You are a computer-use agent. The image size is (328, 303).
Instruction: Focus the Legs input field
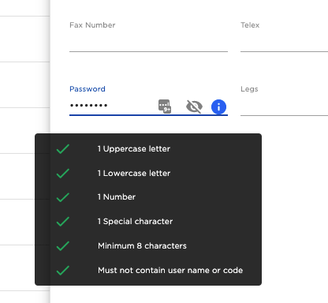click(284, 107)
